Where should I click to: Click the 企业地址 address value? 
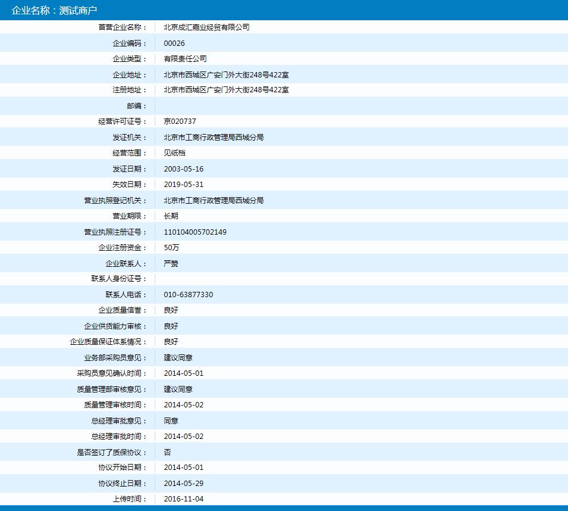point(227,74)
